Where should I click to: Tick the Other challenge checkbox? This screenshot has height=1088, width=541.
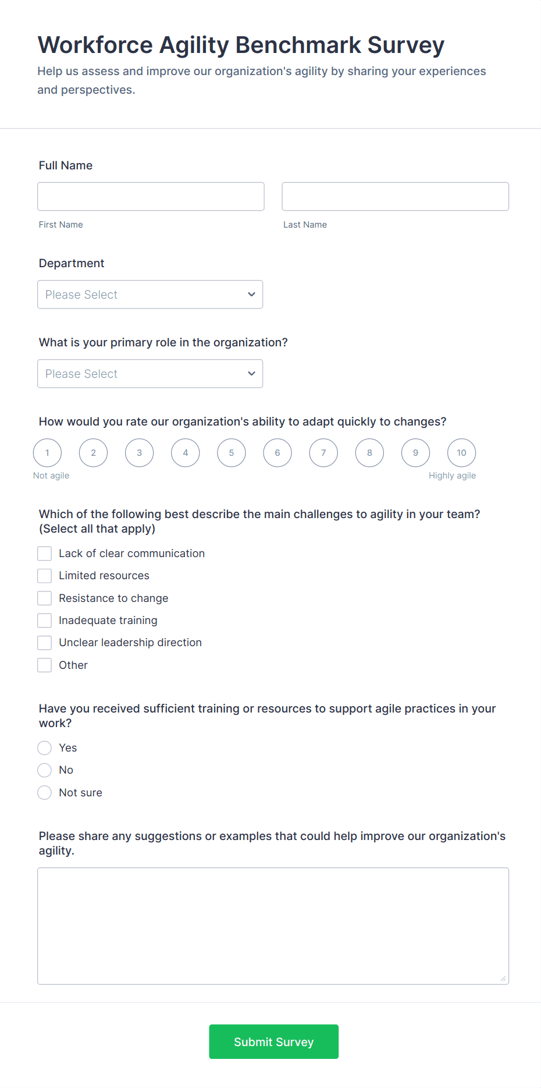pos(45,665)
